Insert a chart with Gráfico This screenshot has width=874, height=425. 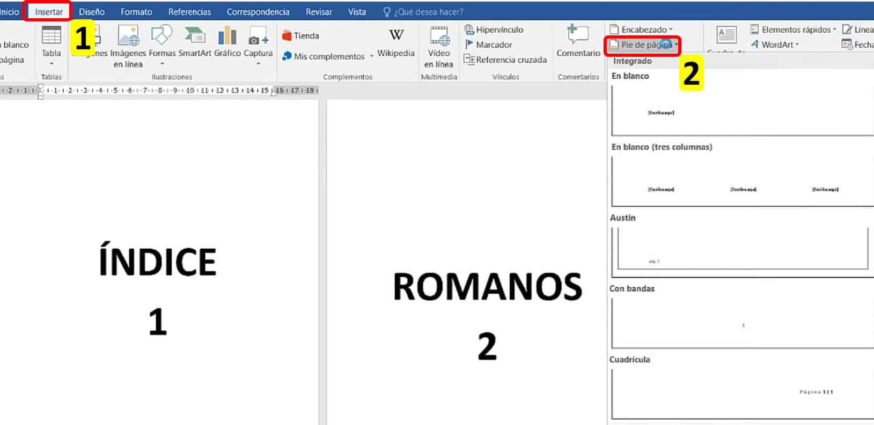[227, 42]
